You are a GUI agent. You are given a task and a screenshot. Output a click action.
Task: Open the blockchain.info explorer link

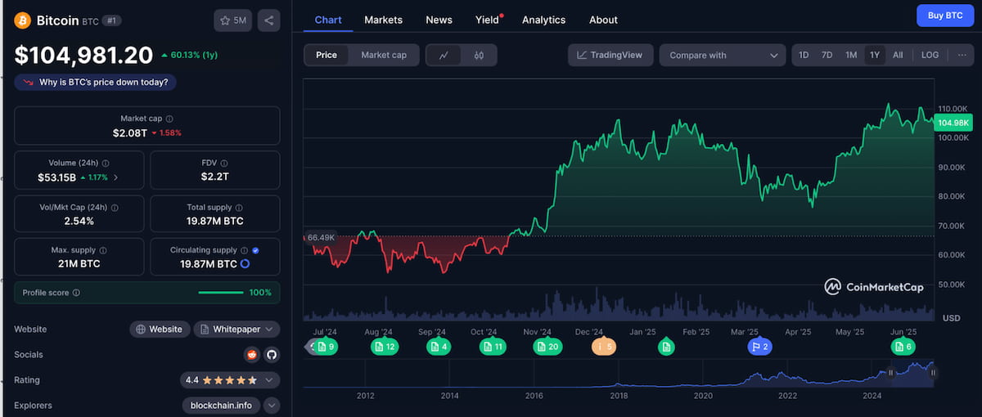(x=221, y=406)
